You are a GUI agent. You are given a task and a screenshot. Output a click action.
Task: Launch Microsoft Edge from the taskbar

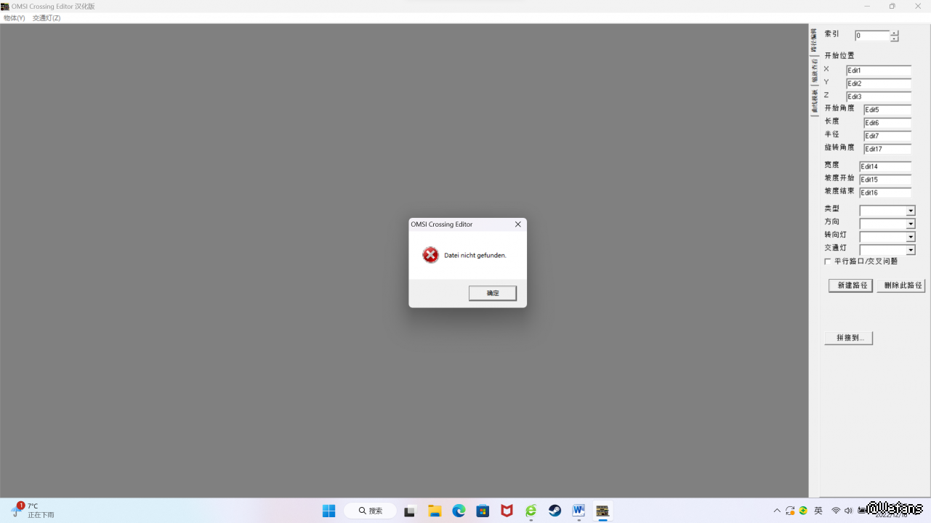point(459,511)
